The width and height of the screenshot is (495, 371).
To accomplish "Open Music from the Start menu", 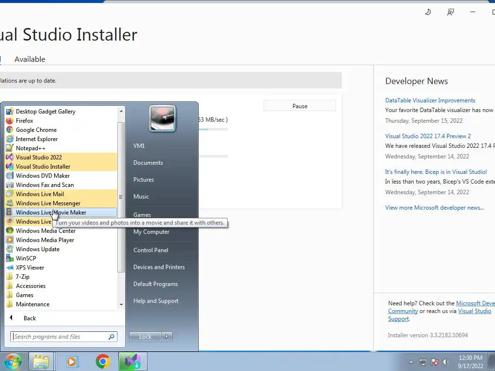I will tap(141, 196).
